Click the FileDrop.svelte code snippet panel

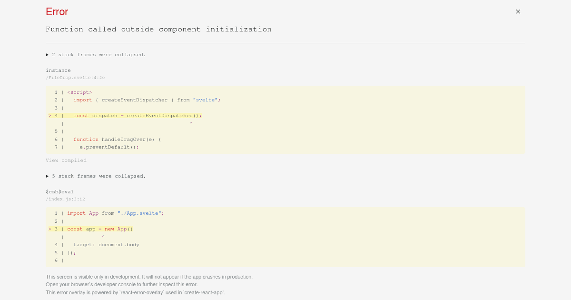pos(285,120)
